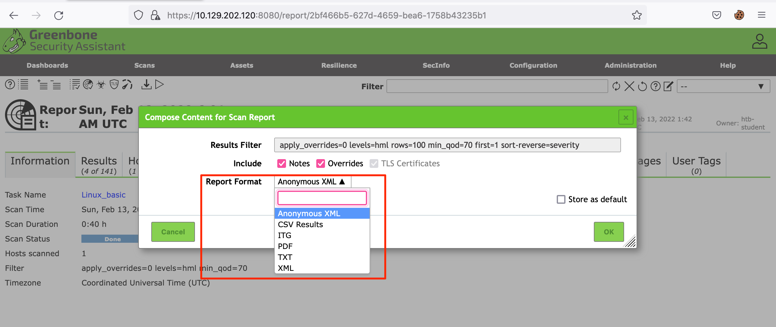The height and width of the screenshot is (327, 776).
Task: Click the Scan Status Done progress bar
Action: point(110,239)
